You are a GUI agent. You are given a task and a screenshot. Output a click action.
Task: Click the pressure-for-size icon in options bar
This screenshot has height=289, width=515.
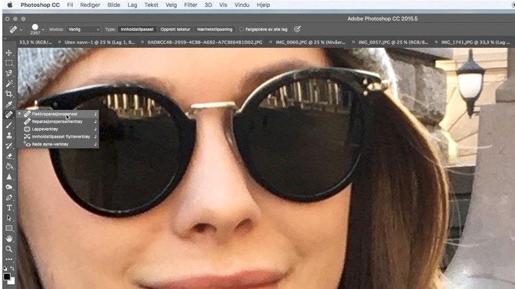tap(297, 29)
